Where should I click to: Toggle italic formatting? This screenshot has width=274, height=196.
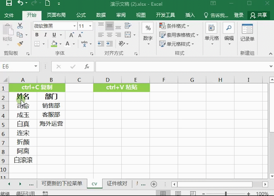pyautogui.click(x=45, y=35)
